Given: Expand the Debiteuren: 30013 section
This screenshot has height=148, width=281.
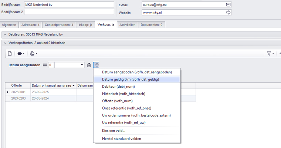Looking at the screenshot, I should pyautogui.click(x=5, y=34).
